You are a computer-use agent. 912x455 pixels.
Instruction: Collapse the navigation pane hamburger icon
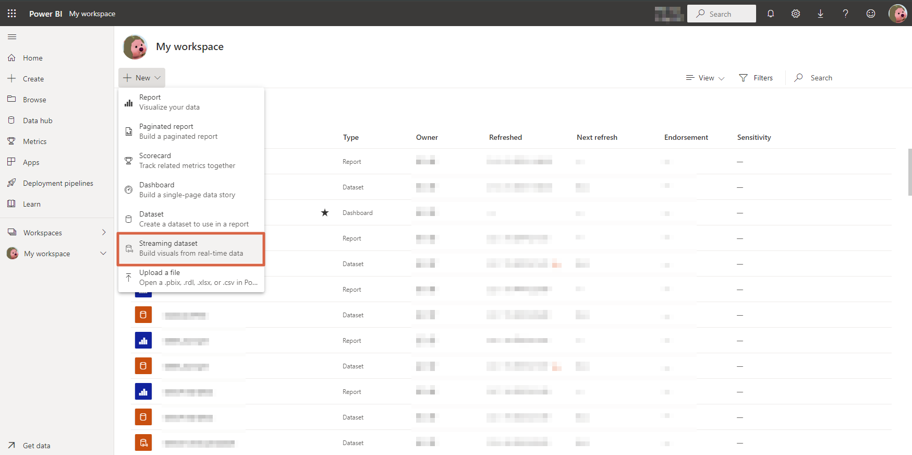tap(12, 37)
